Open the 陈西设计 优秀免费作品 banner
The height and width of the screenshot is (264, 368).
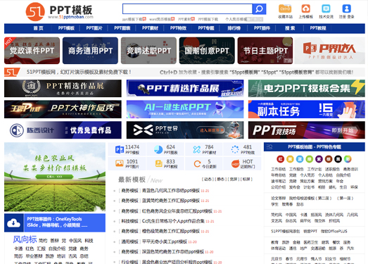pyautogui.click(x=63, y=130)
